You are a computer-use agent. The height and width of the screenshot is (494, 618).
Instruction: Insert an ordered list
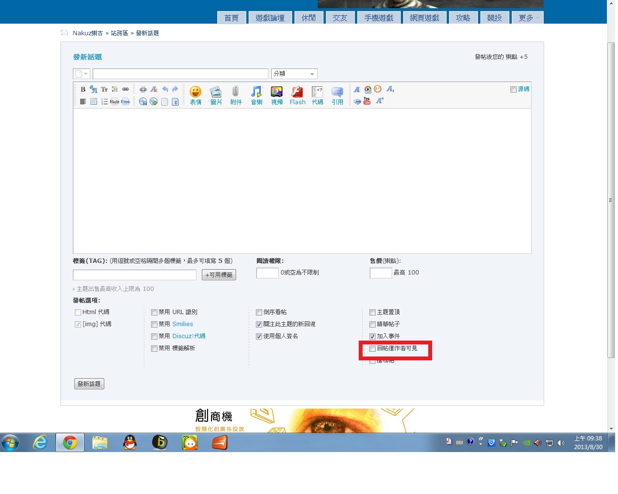tap(104, 101)
